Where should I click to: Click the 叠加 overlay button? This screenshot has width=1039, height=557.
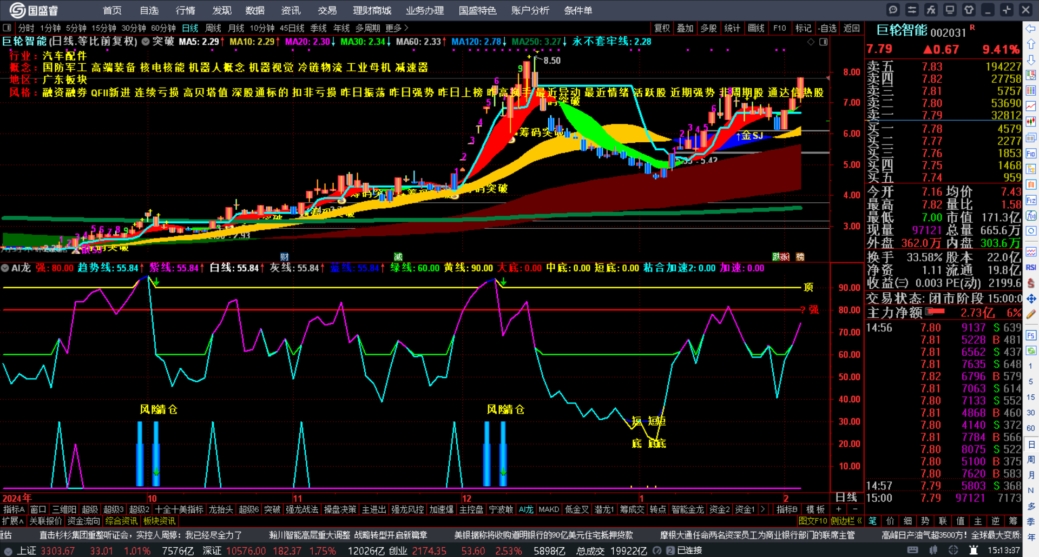click(x=685, y=28)
